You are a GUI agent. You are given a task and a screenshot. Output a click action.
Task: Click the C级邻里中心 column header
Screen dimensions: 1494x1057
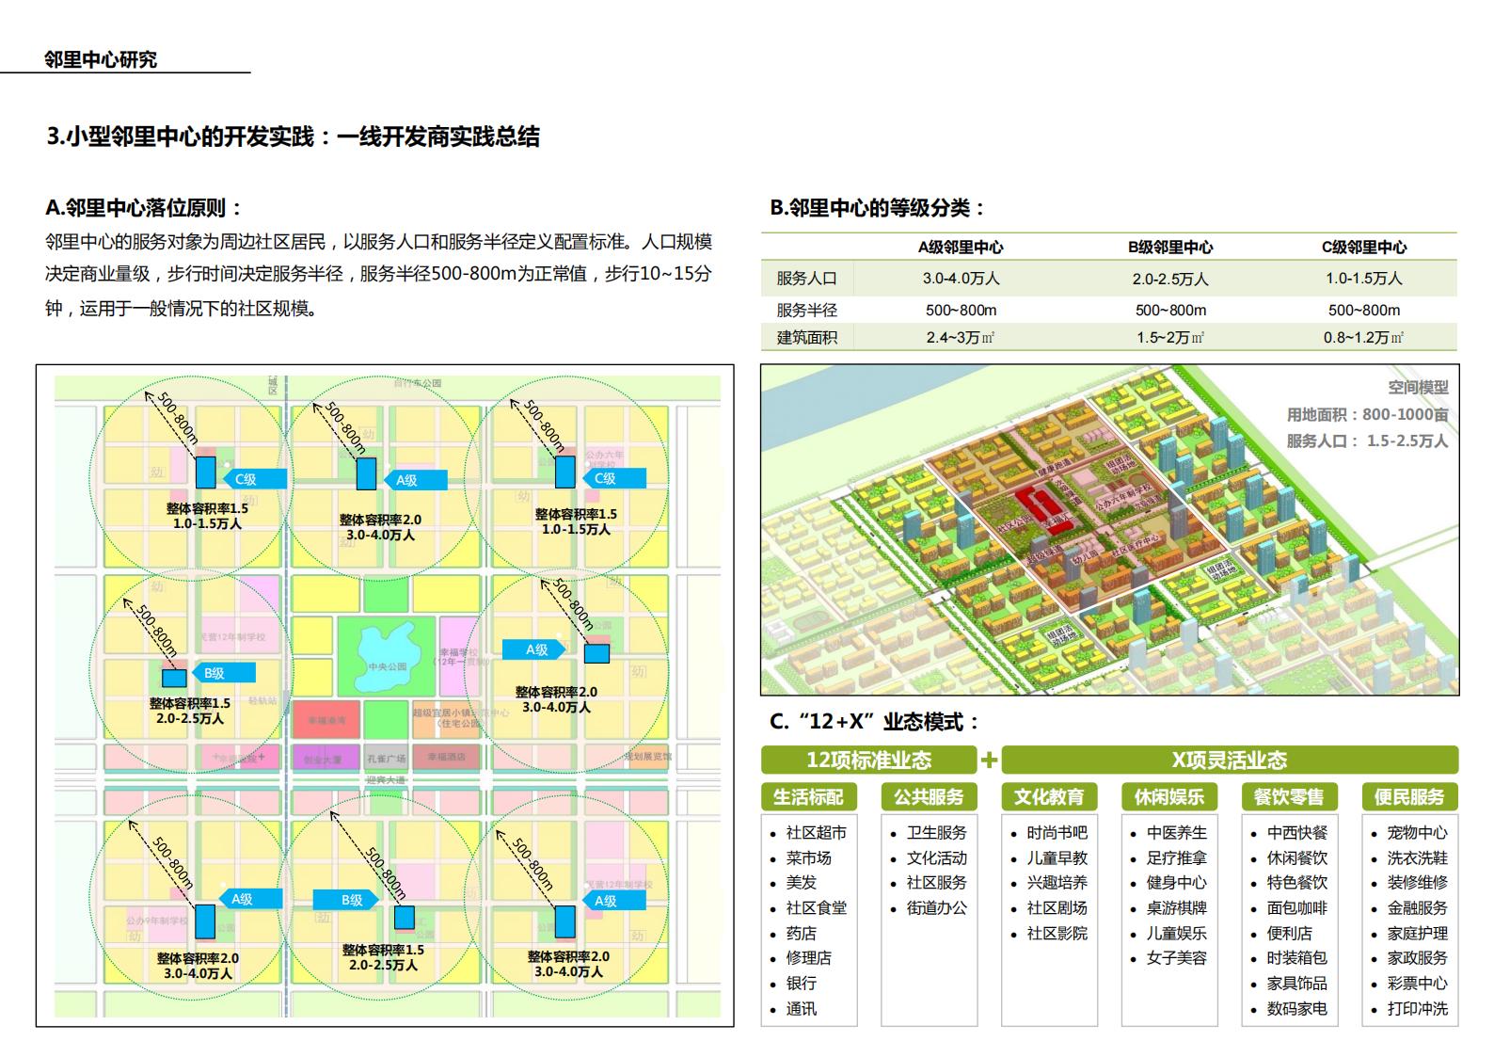pos(1364,248)
